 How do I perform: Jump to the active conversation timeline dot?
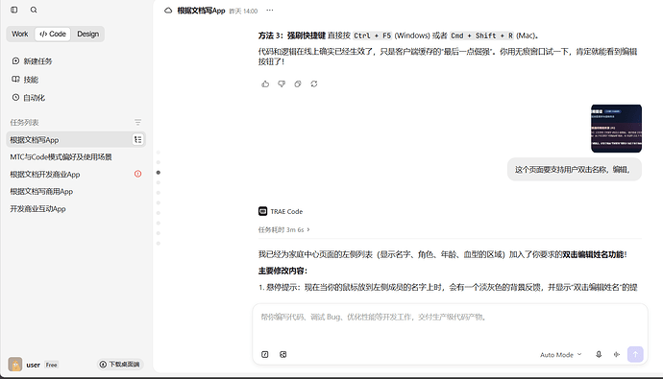159,173
